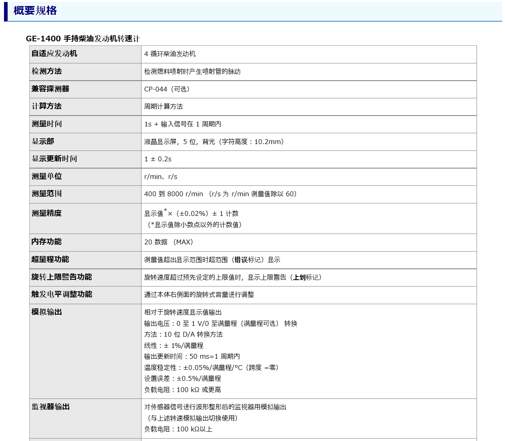Click the text 液晶显示屏, 5 位, 背光

180,142
